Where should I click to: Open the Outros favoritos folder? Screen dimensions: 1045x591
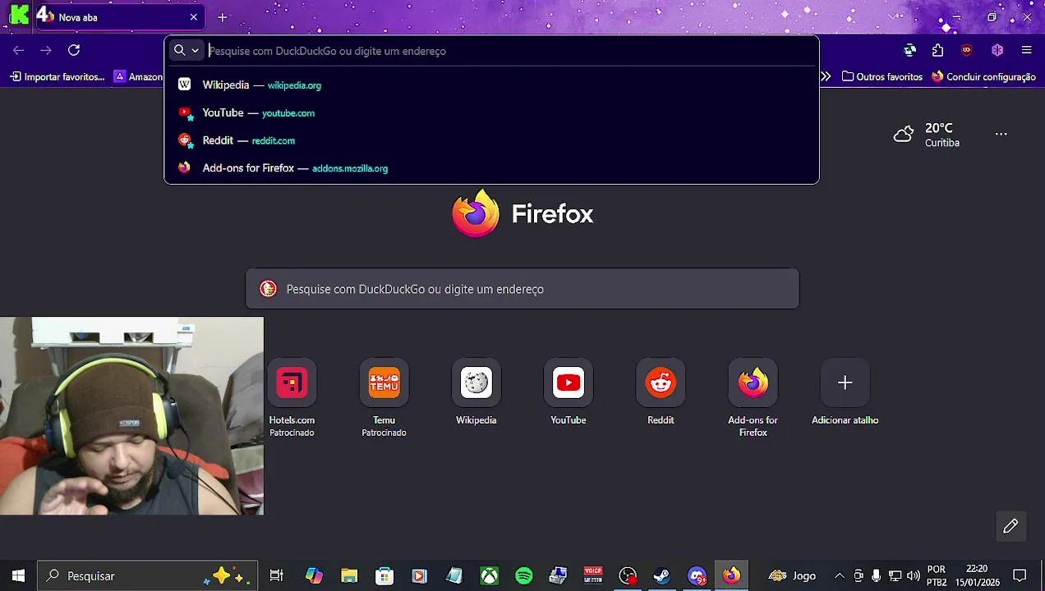pos(882,76)
